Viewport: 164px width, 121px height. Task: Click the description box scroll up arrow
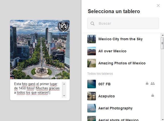coord(64,84)
